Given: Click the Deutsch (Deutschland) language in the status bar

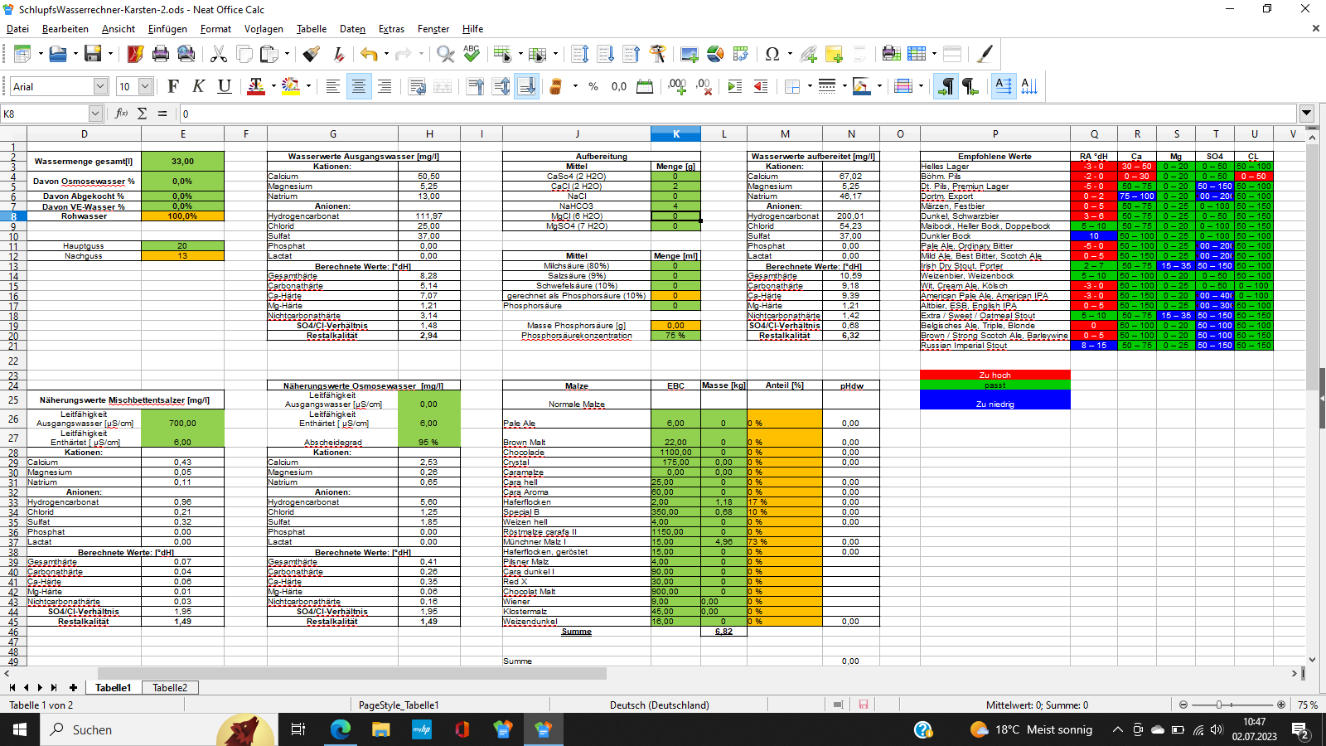Looking at the screenshot, I should coord(659,705).
